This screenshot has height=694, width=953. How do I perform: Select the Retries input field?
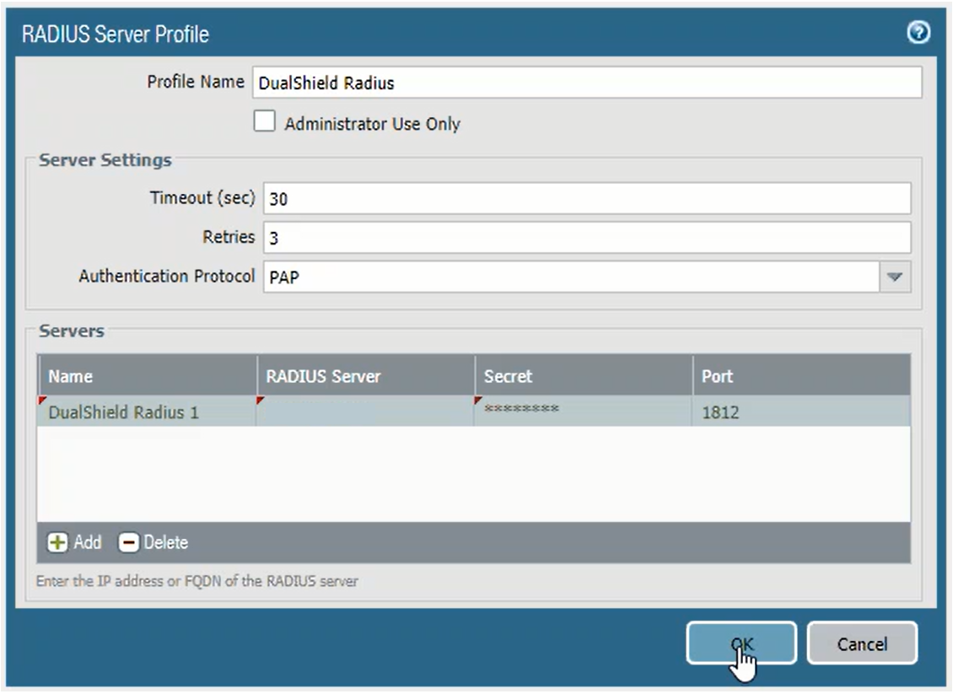[586, 238]
